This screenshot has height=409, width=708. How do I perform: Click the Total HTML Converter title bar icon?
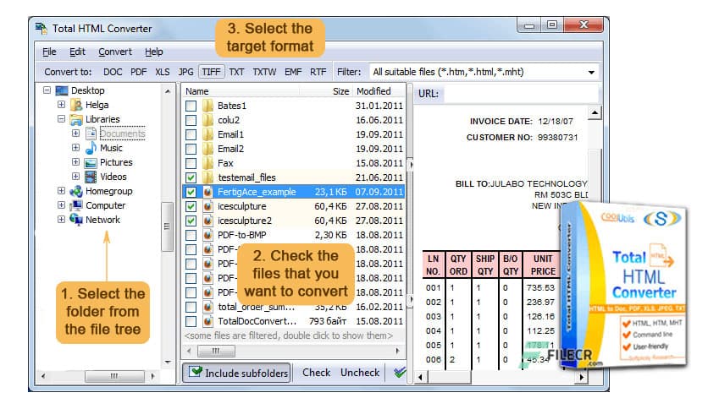tap(41, 29)
